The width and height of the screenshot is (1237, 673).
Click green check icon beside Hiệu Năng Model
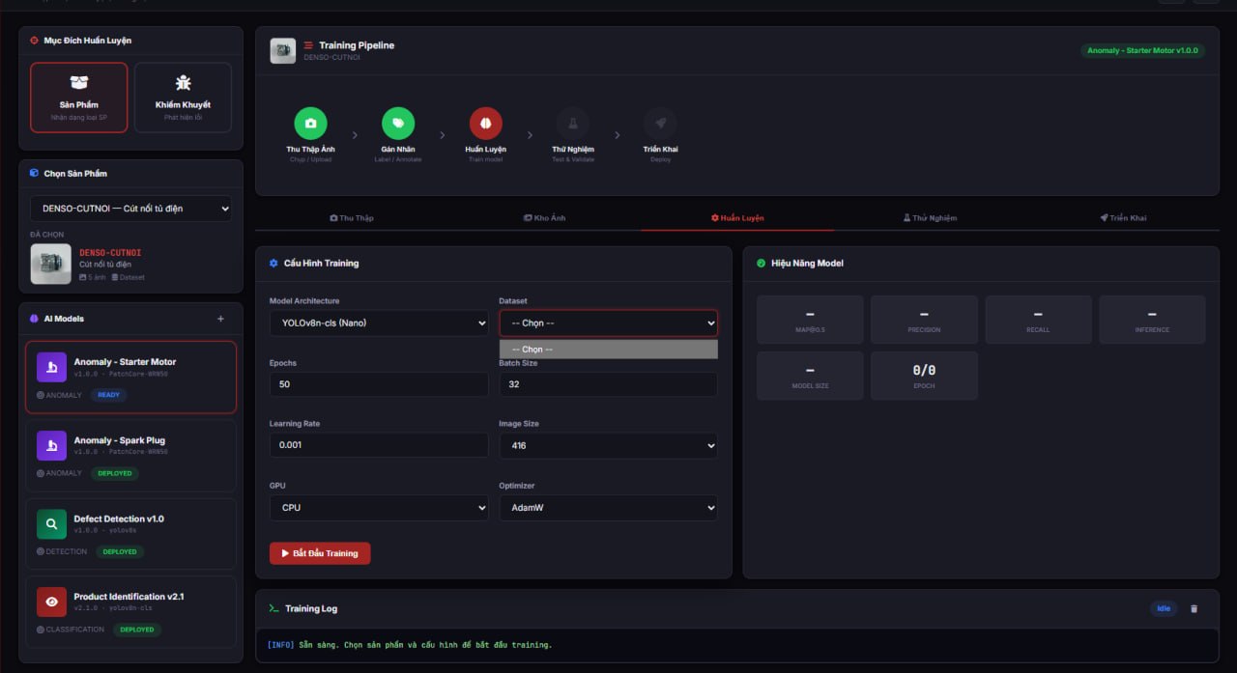click(762, 263)
